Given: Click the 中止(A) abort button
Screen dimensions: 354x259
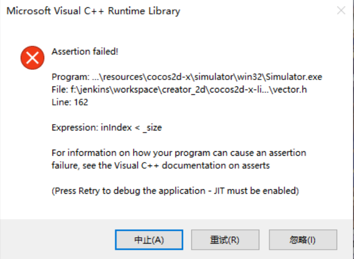Looking at the screenshot, I should [149, 240].
